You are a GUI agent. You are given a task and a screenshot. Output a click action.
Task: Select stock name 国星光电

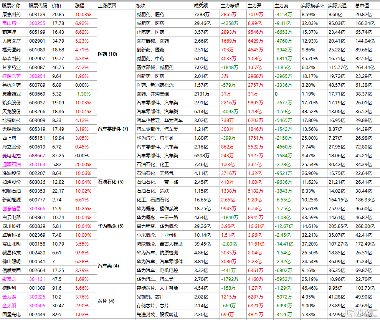(x=12, y=315)
